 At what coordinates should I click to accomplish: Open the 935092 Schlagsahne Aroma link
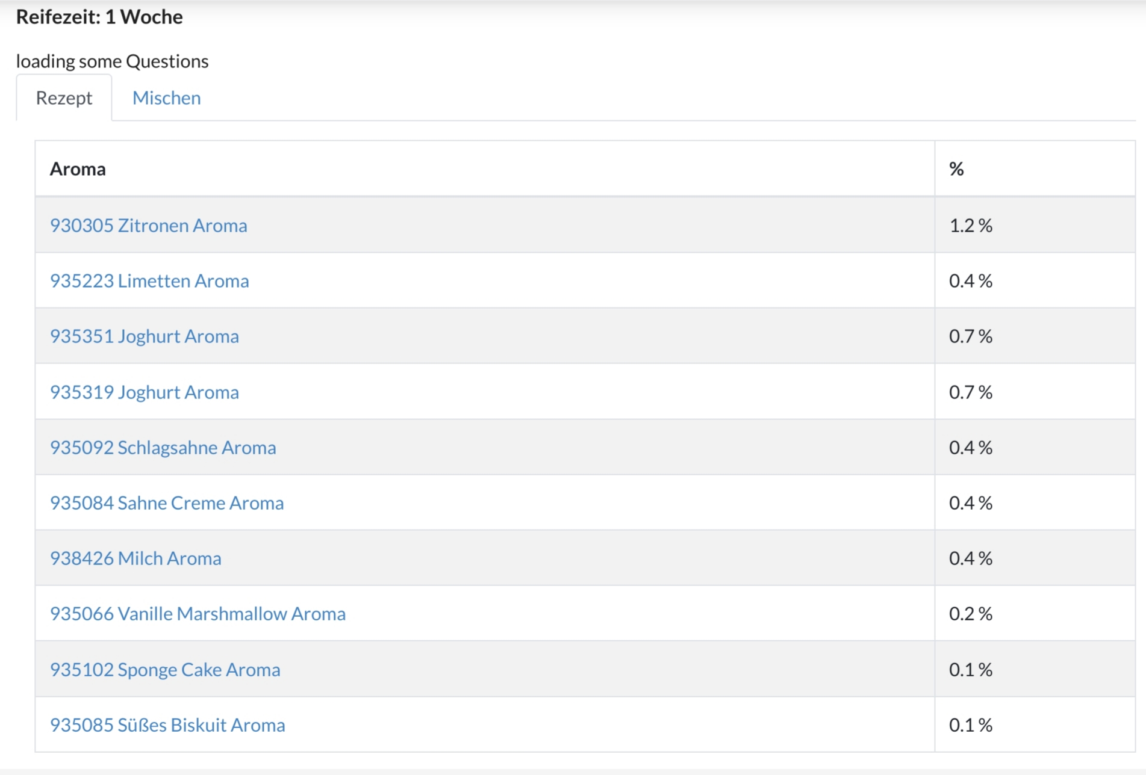click(x=163, y=447)
